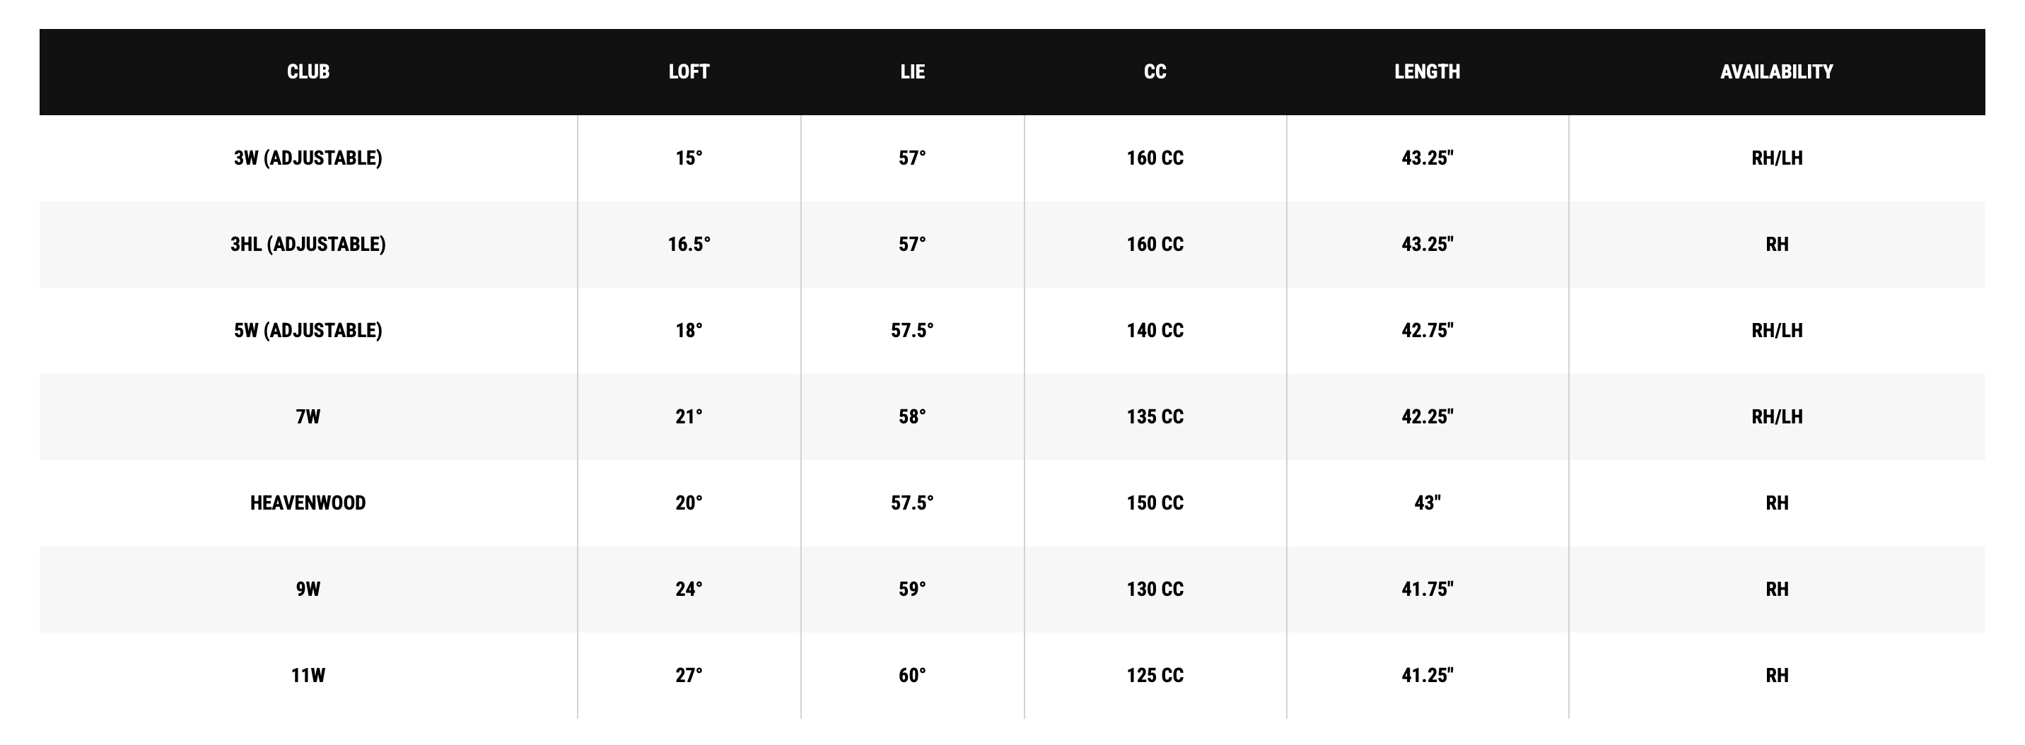This screenshot has height=745, width=2025.
Task: Click the CC column header
Action: click(1155, 71)
